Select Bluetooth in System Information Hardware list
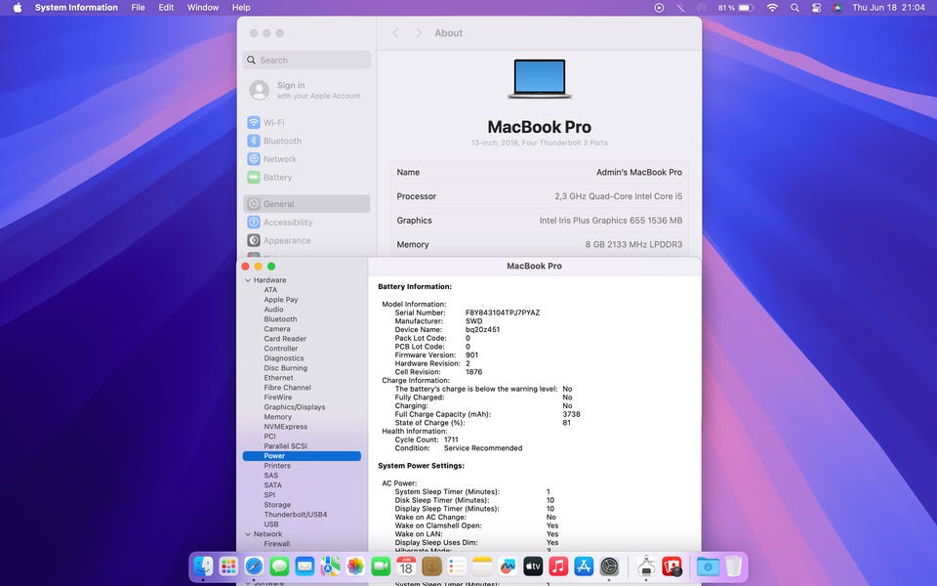 pos(280,319)
